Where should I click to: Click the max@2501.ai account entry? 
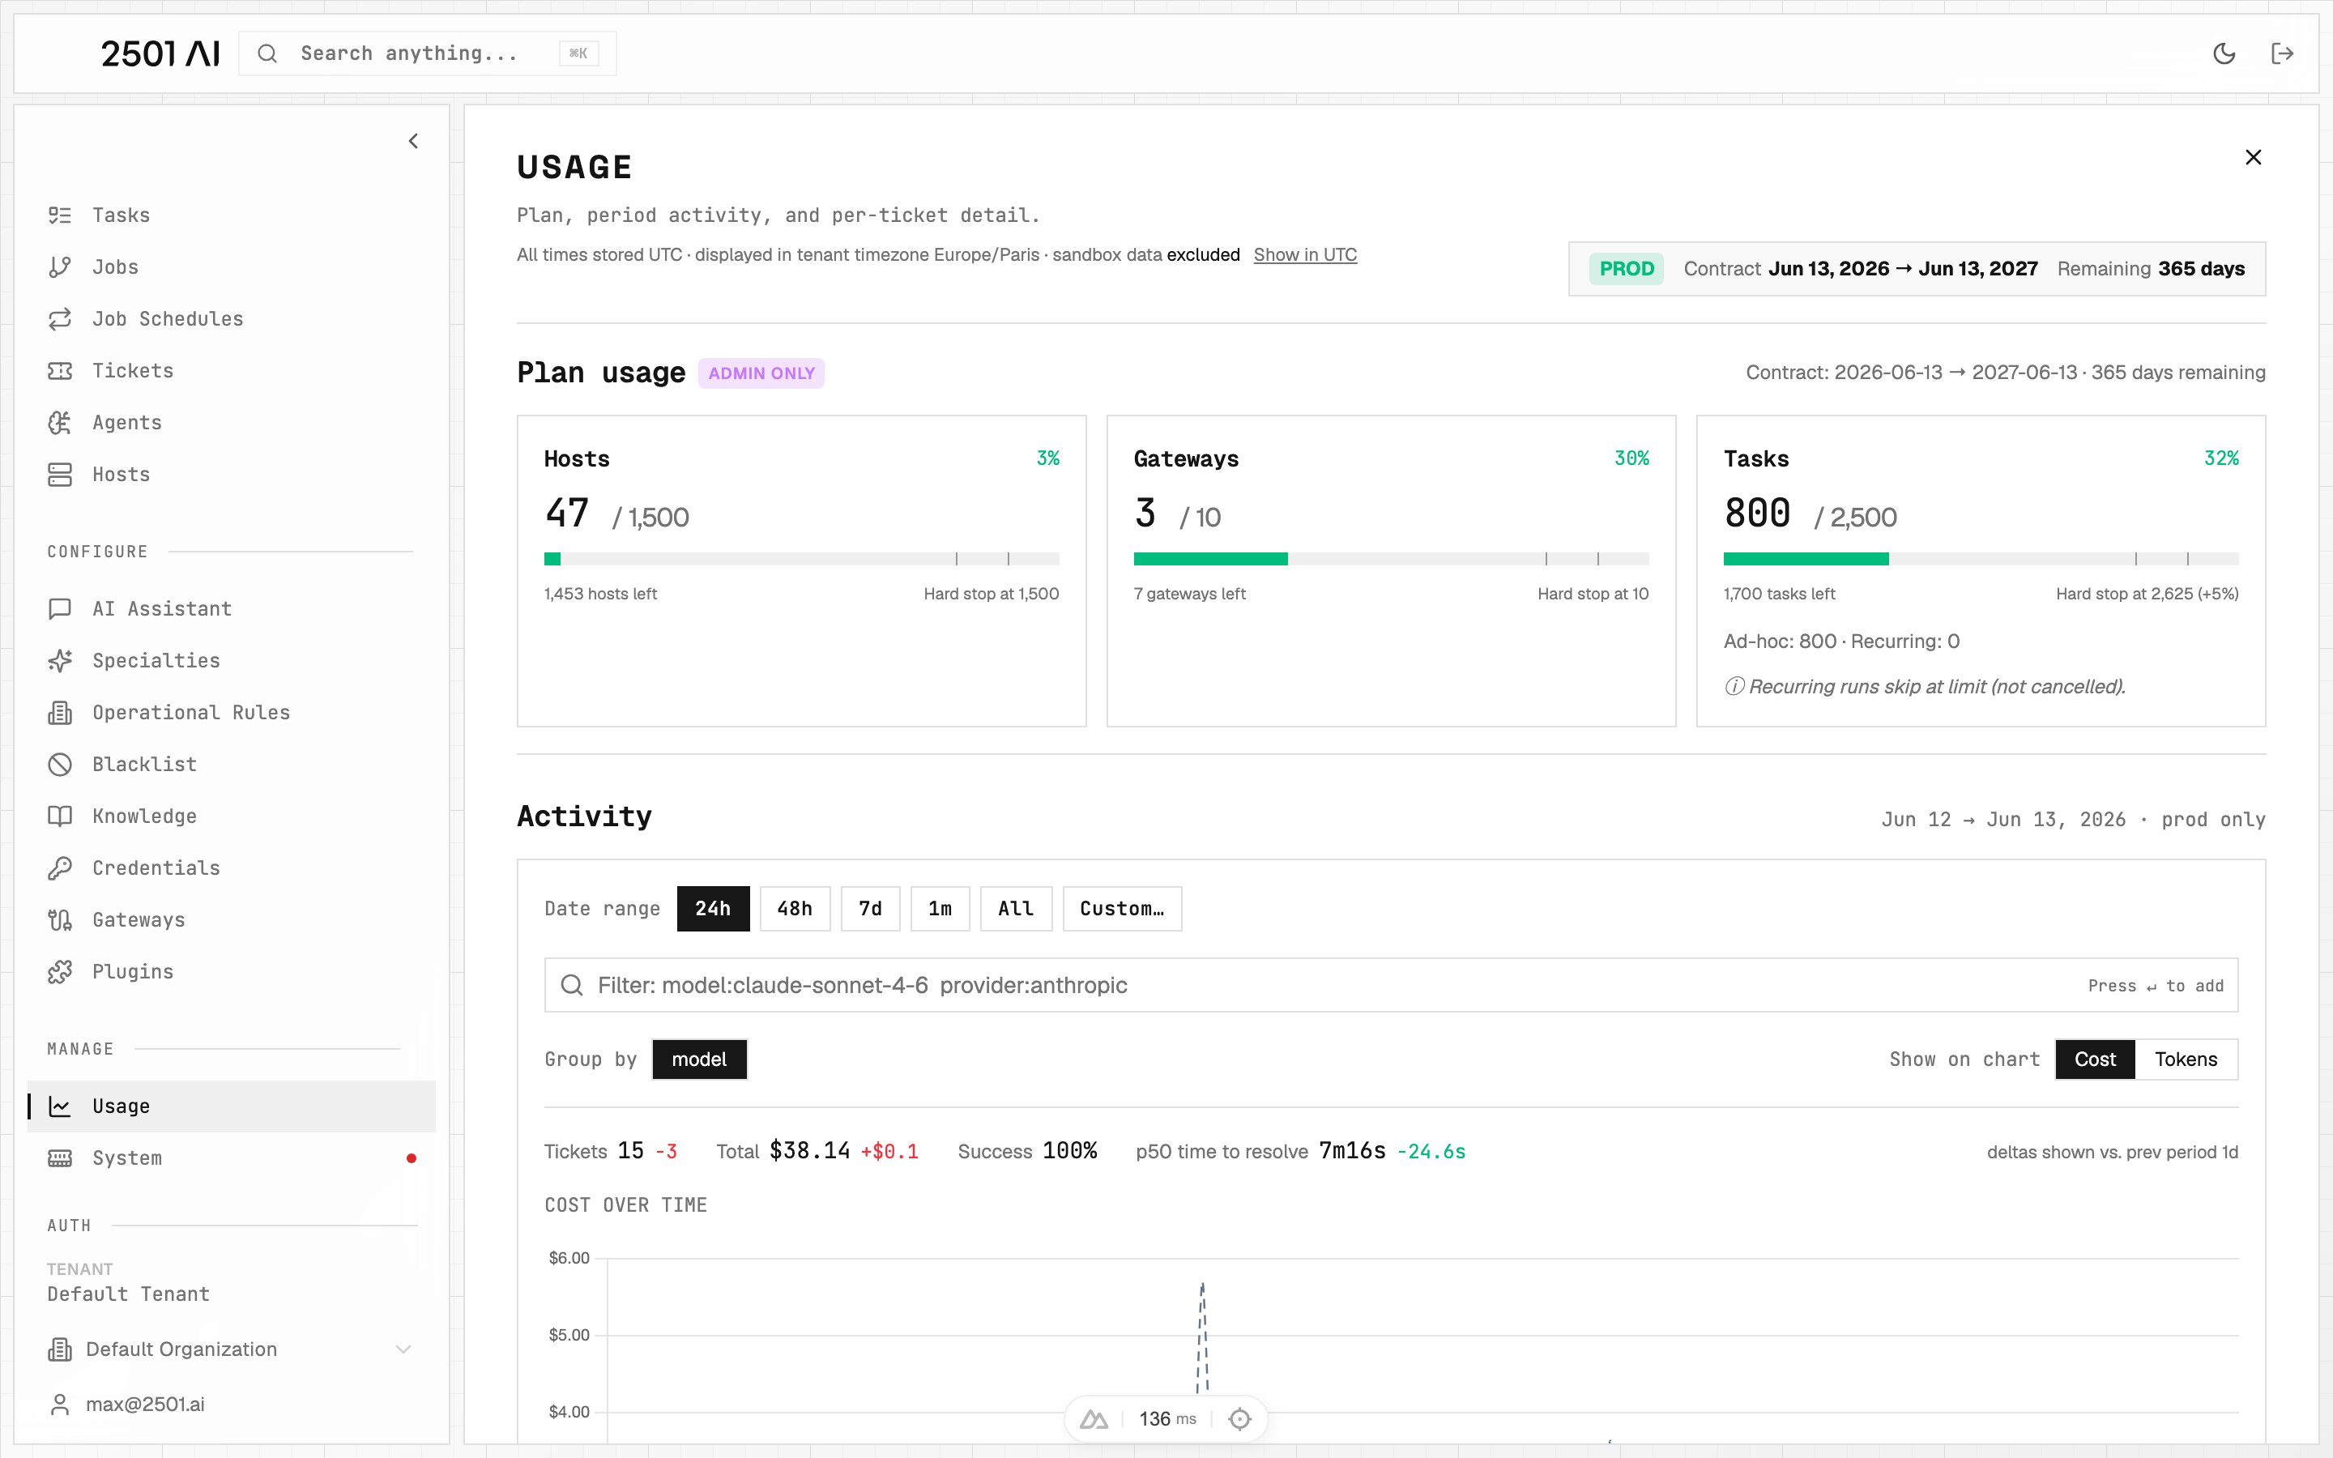[230, 1404]
